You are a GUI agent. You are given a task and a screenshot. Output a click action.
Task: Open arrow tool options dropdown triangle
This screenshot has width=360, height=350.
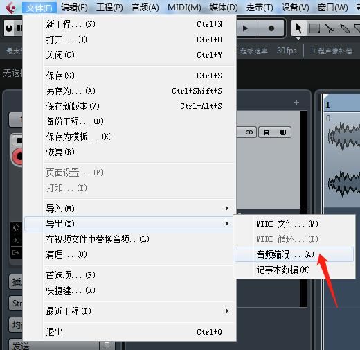pyautogui.click(x=298, y=39)
